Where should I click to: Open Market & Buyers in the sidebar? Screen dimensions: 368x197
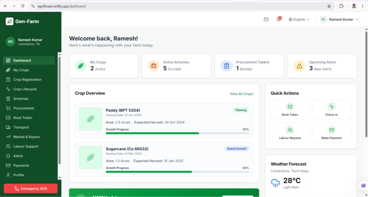click(29, 137)
